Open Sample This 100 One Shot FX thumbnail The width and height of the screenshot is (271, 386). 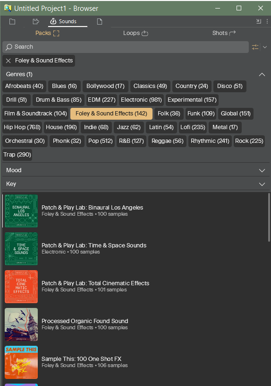point(21,362)
